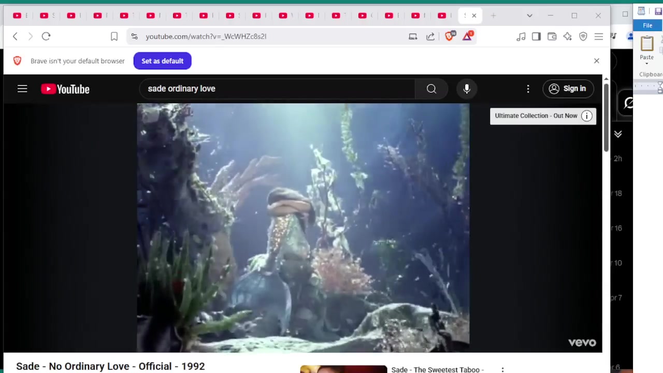Toggle the Brave sidebar panel
Screen dimensions: 663x373
[x=536, y=36]
